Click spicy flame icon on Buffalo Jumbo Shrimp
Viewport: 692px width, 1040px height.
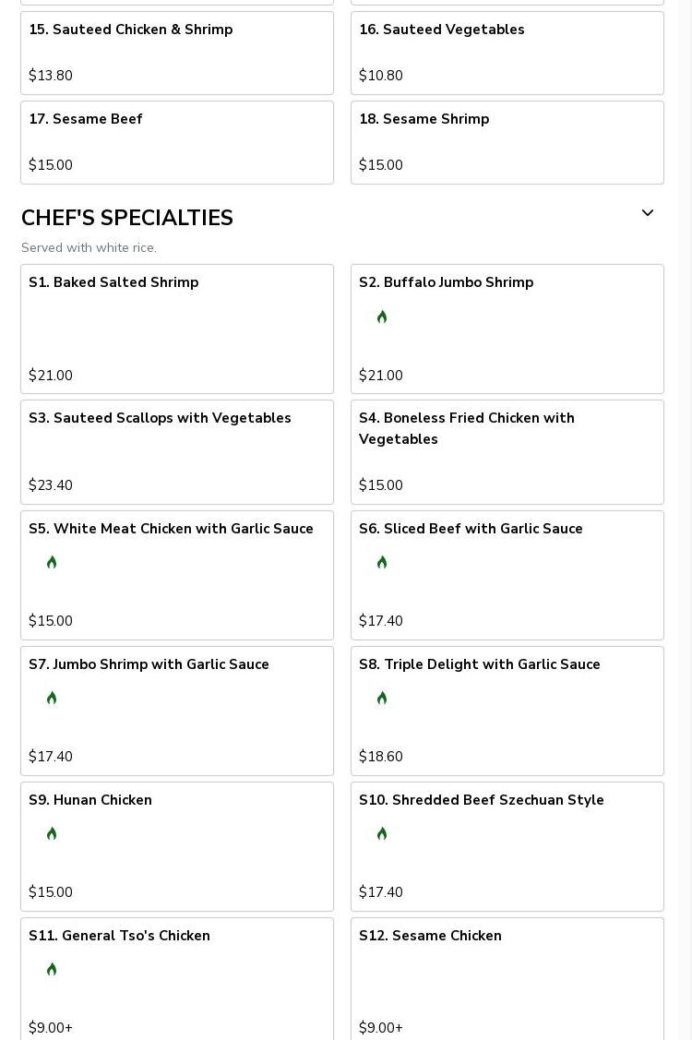[381, 317]
